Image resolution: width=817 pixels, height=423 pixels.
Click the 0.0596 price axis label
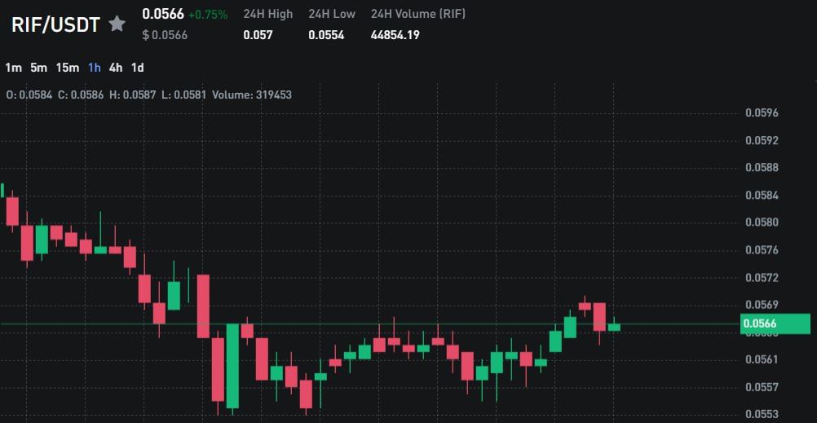762,113
